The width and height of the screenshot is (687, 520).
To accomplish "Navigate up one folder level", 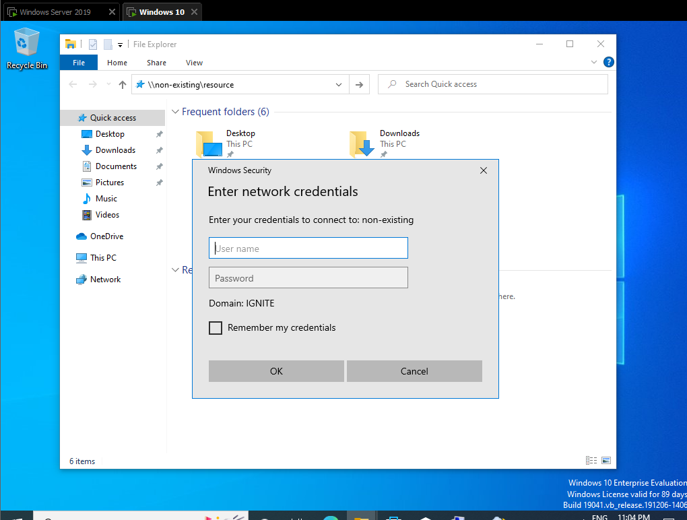I will (x=122, y=84).
